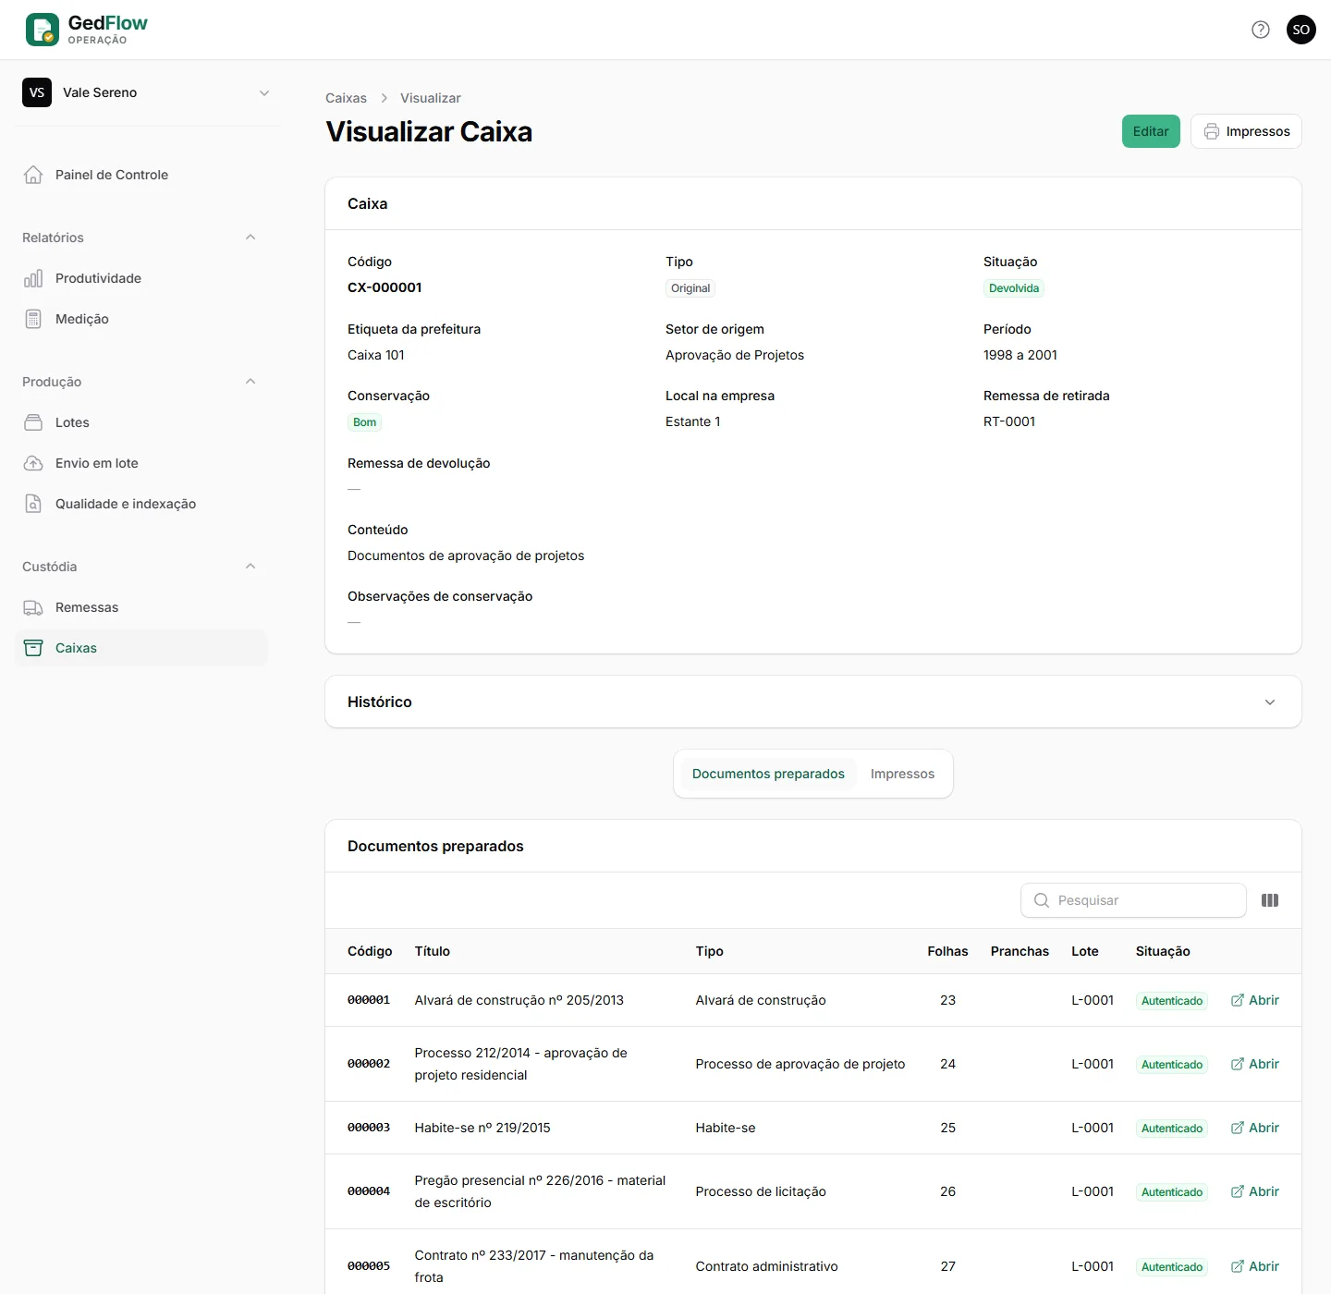Click the search magnifier icon
Viewport: 1331px width, 1294px height.
[x=1042, y=900]
